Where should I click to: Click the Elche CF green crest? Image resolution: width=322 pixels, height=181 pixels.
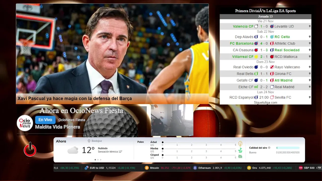(x=256, y=87)
